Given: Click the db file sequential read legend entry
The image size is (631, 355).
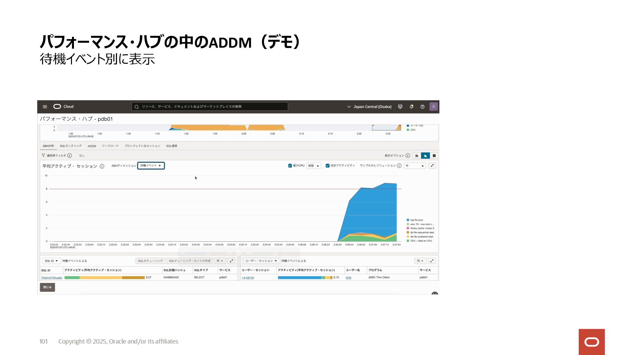Looking at the screenshot, I should [x=420, y=233].
